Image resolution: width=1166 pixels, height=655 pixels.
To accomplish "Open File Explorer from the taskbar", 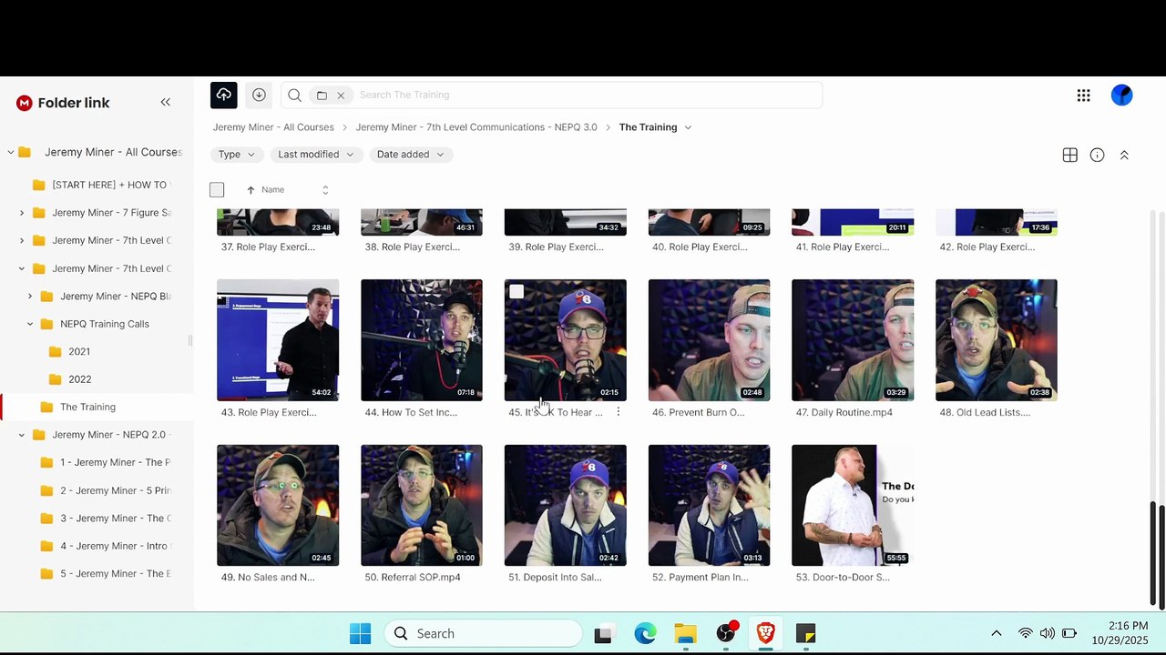I will click(x=685, y=634).
